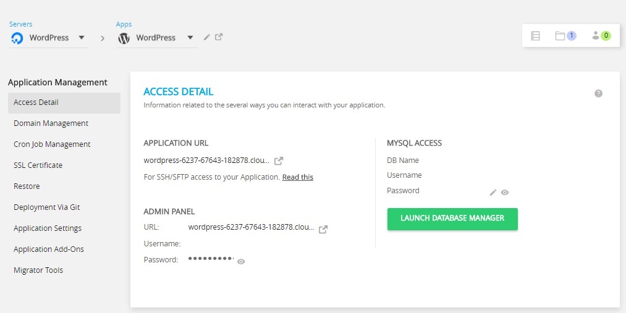
Task: Click the Application URL address text
Action: 206,161
